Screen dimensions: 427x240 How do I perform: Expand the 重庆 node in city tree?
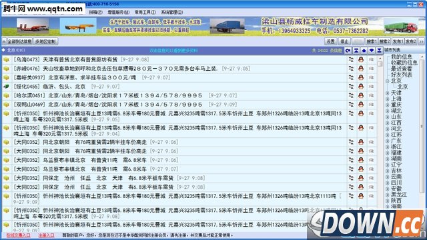(x=387, y=105)
